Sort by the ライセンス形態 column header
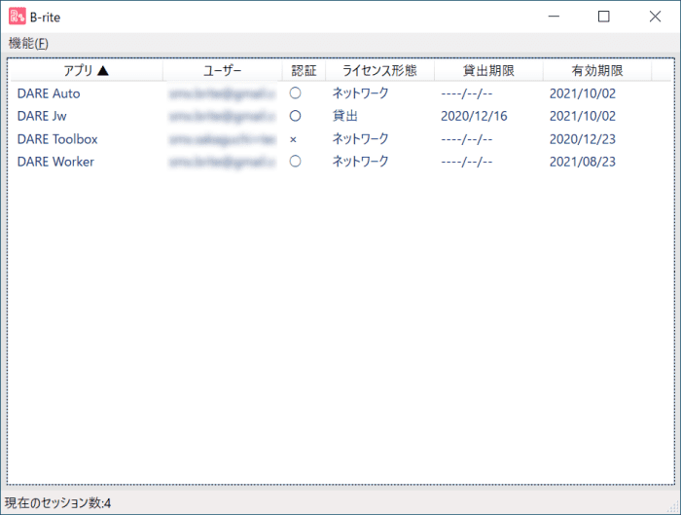Screen dimensions: 681x515 pos(379,70)
